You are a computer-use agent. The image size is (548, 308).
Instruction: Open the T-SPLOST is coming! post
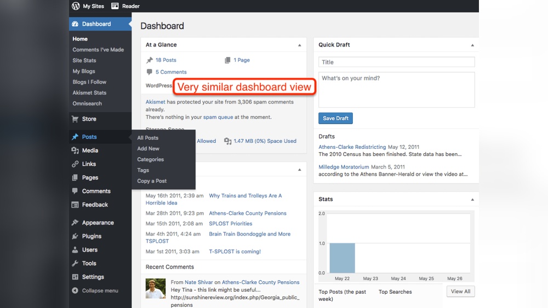click(235, 252)
